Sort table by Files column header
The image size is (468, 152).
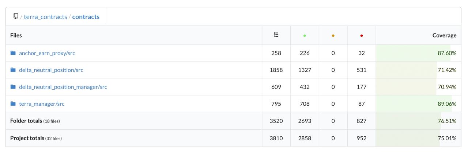click(16, 35)
